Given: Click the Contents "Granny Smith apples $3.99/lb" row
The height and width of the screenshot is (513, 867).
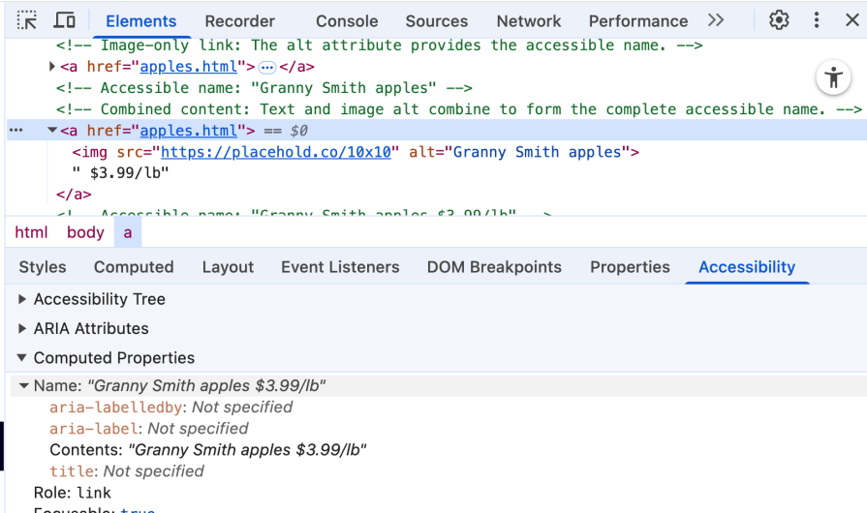Looking at the screenshot, I should [208, 450].
